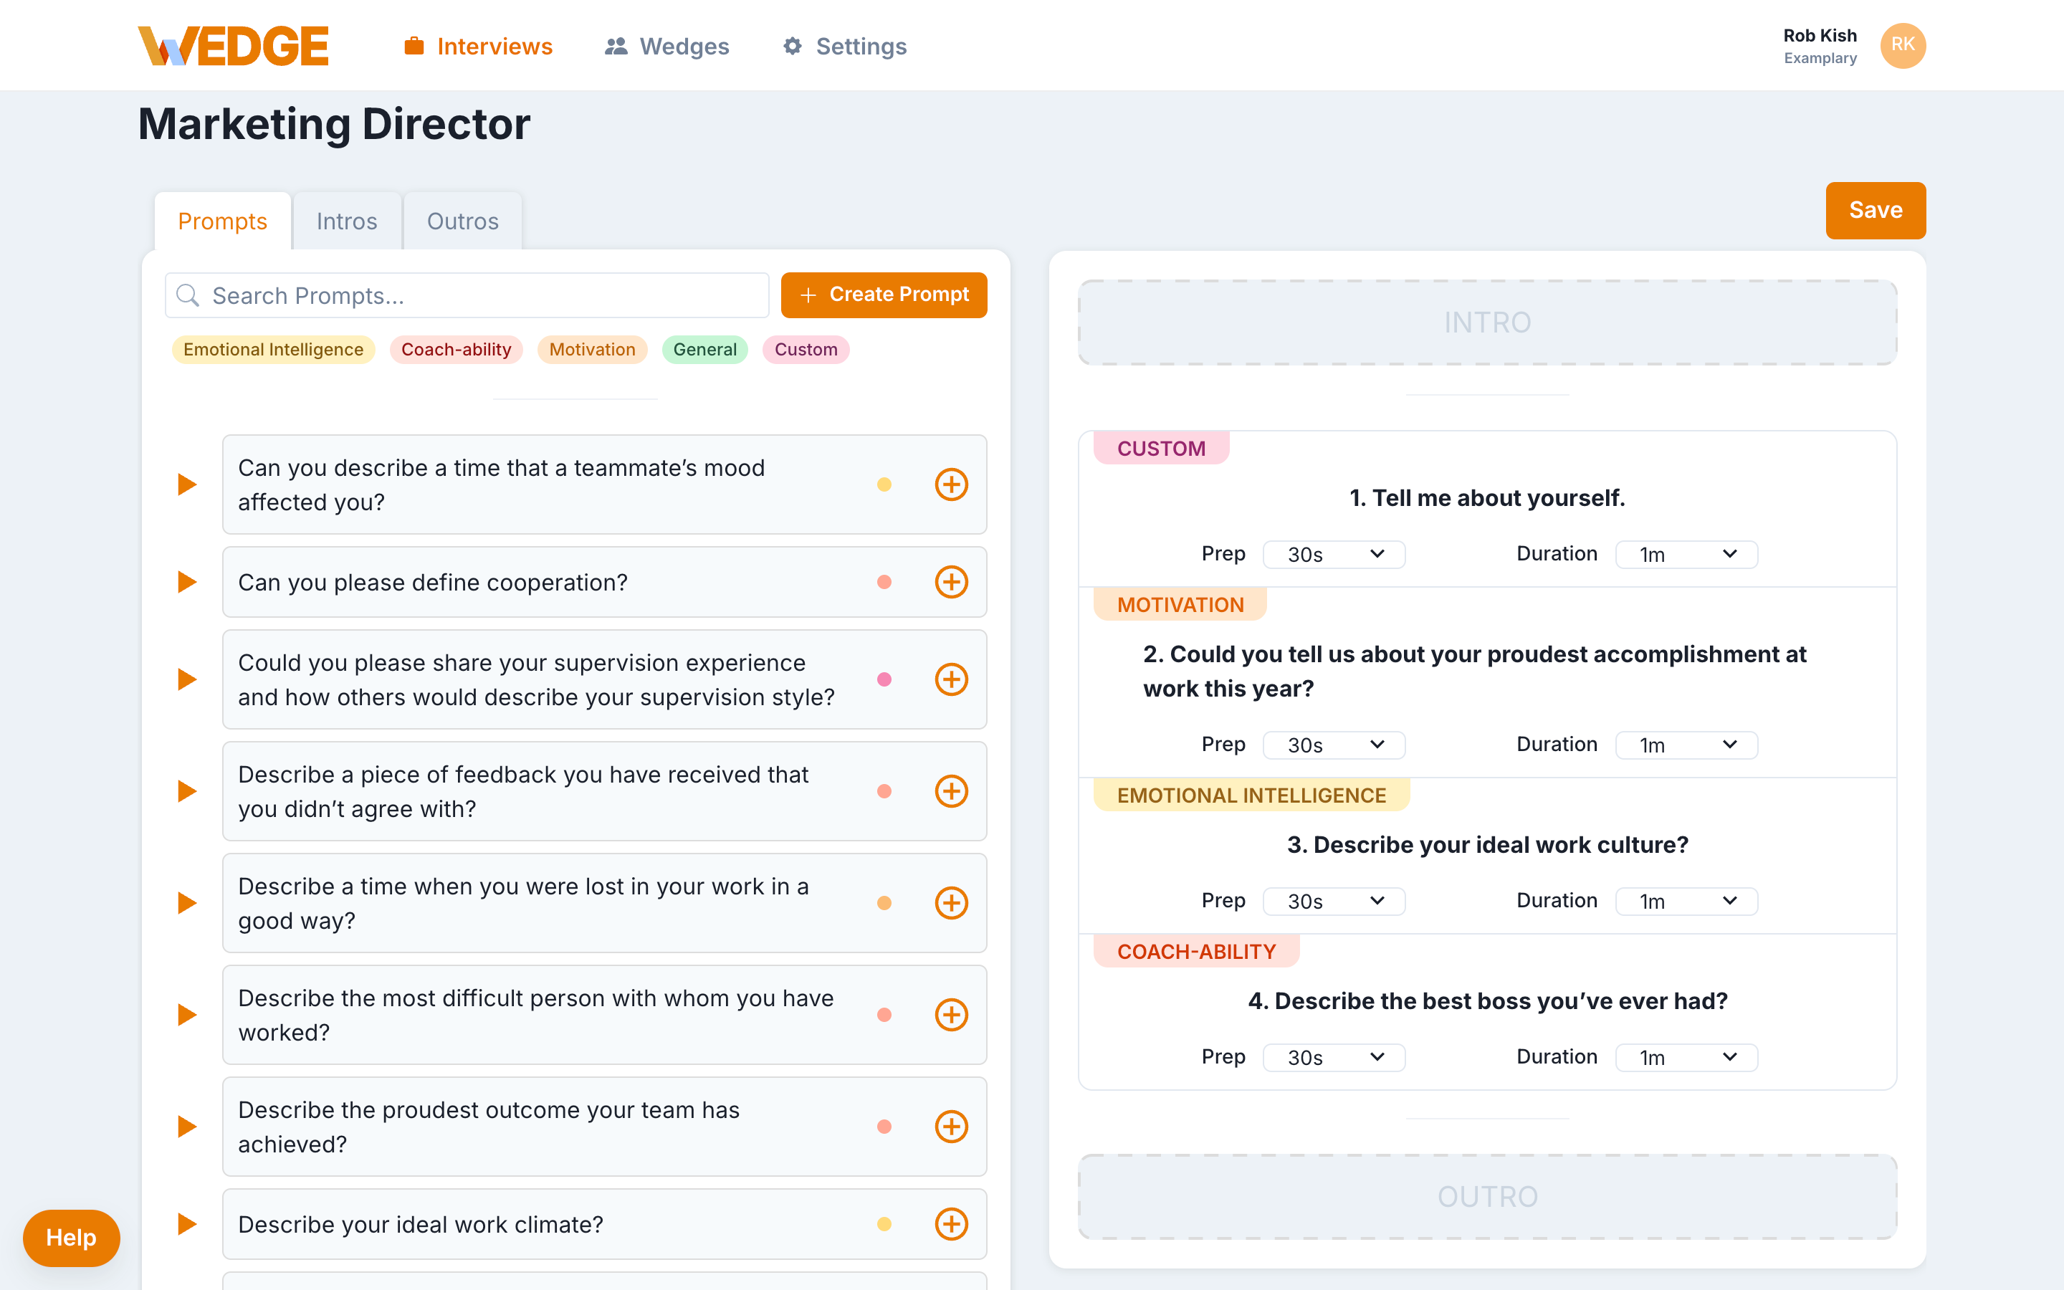Enable the Motivation tag filter

click(592, 350)
